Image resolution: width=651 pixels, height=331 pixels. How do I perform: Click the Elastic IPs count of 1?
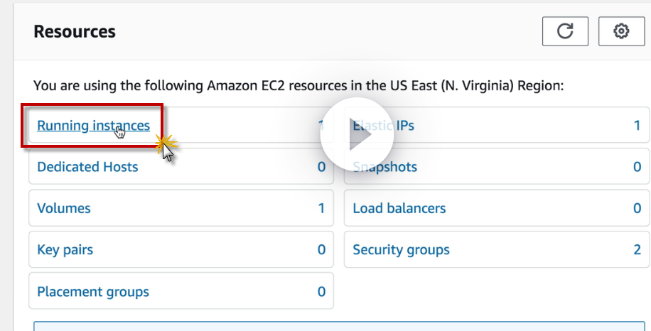(637, 126)
